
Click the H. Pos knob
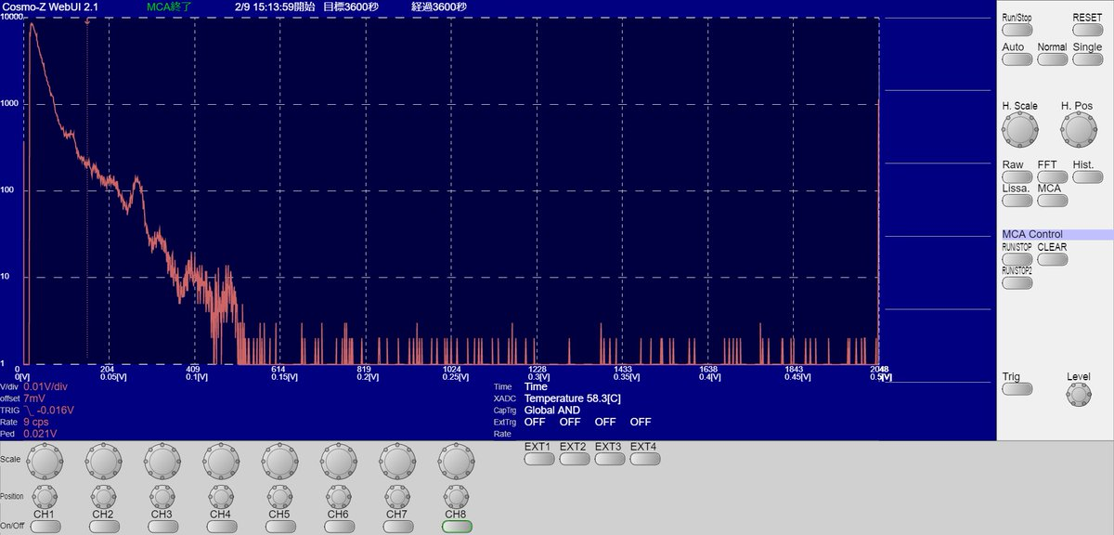click(x=1078, y=132)
